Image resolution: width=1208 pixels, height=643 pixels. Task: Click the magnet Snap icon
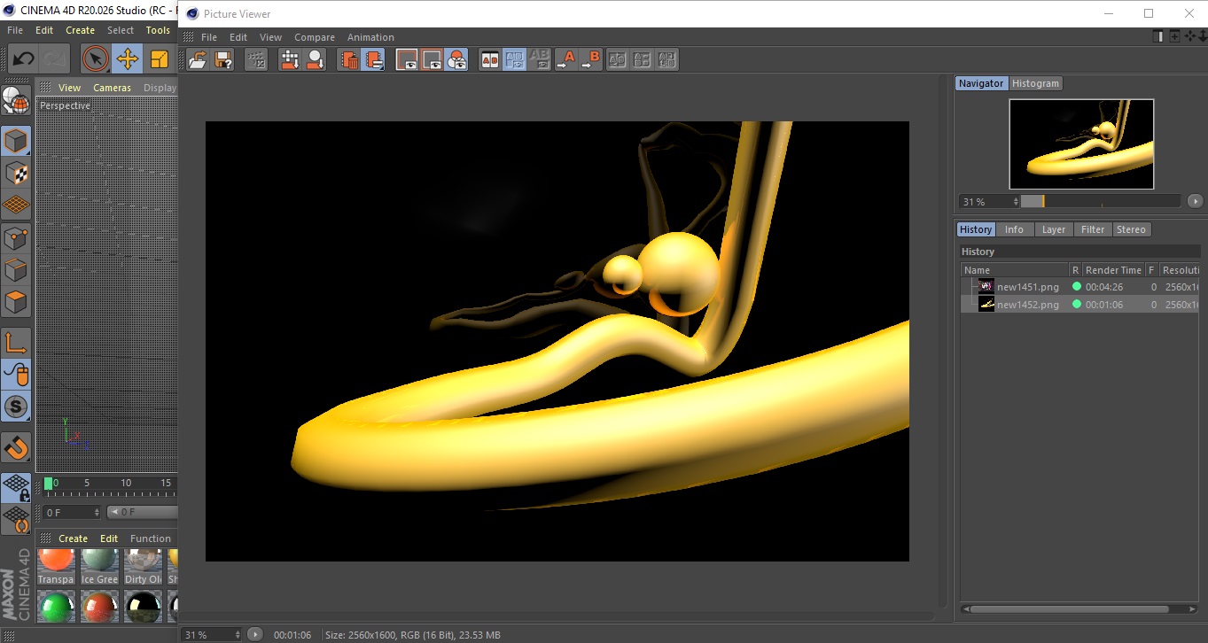[16, 447]
